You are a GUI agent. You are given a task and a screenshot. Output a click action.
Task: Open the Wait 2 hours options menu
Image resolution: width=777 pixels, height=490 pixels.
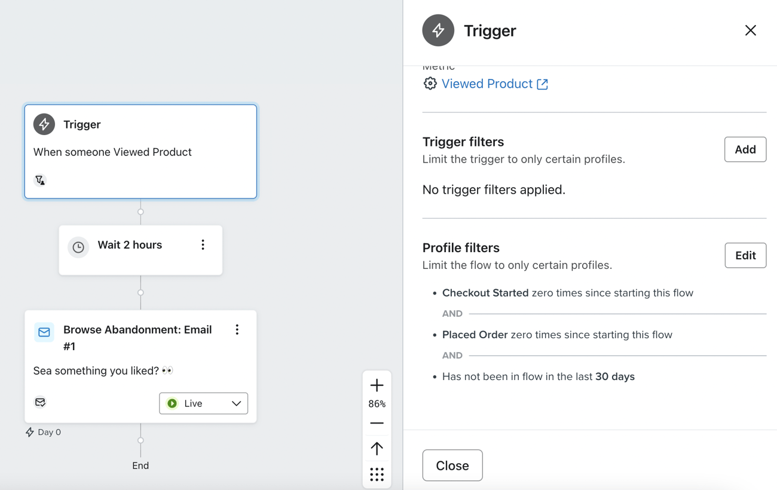203,245
